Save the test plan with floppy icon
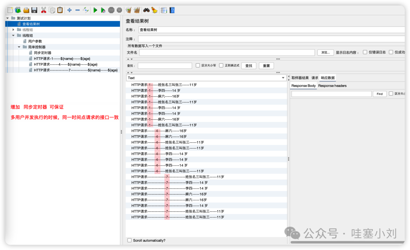The image size is (410, 250). coord(34,10)
